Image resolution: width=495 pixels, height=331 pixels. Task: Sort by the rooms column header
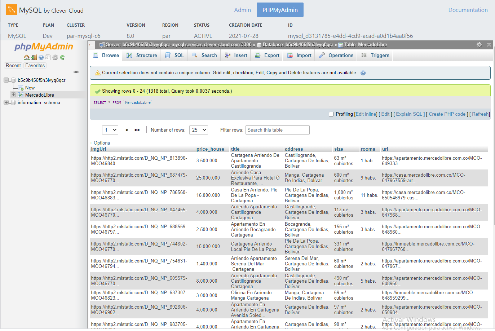(x=368, y=149)
